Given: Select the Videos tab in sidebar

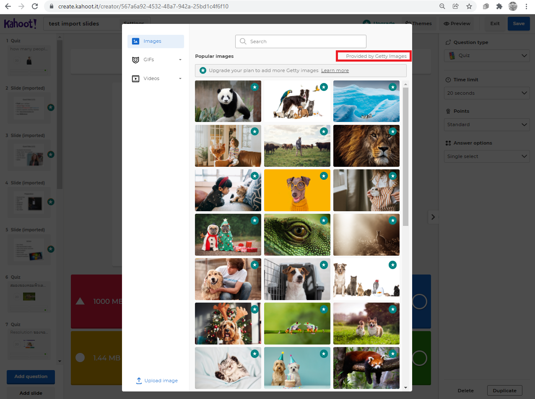Looking at the screenshot, I should pyautogui.click(x=151, y=78).
